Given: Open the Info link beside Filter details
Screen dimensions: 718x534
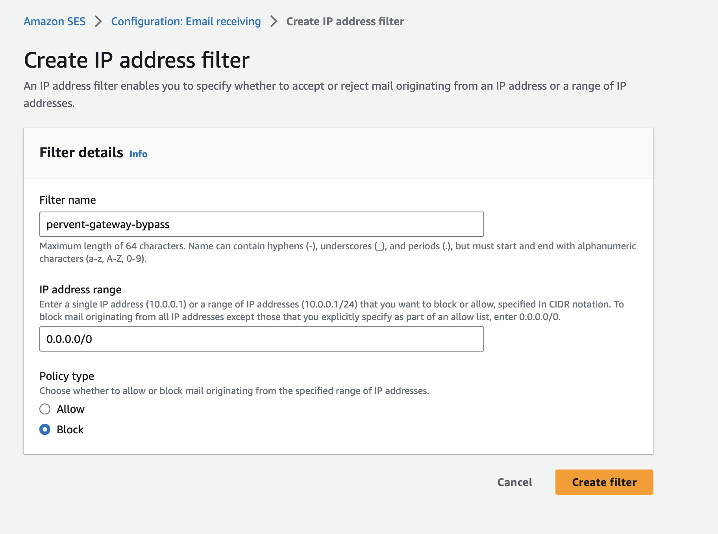Looking at the screenshot, I should 139,154.
